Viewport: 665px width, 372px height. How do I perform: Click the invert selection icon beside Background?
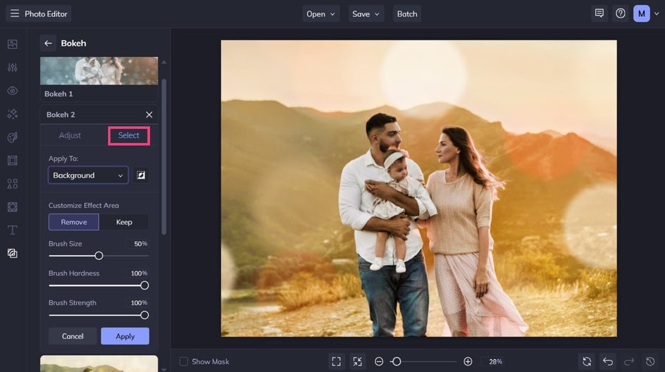141,175
